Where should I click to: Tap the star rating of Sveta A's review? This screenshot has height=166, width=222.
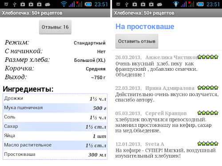pyautogui.click(x=208, y=143)
